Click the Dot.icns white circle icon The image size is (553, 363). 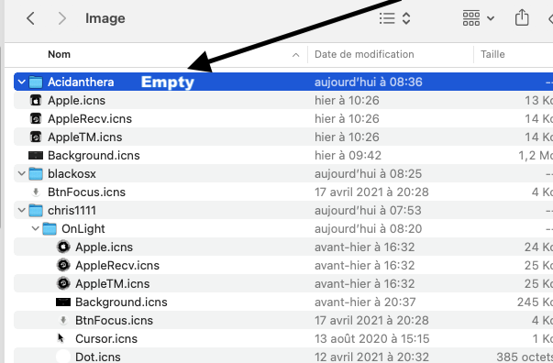63,357
